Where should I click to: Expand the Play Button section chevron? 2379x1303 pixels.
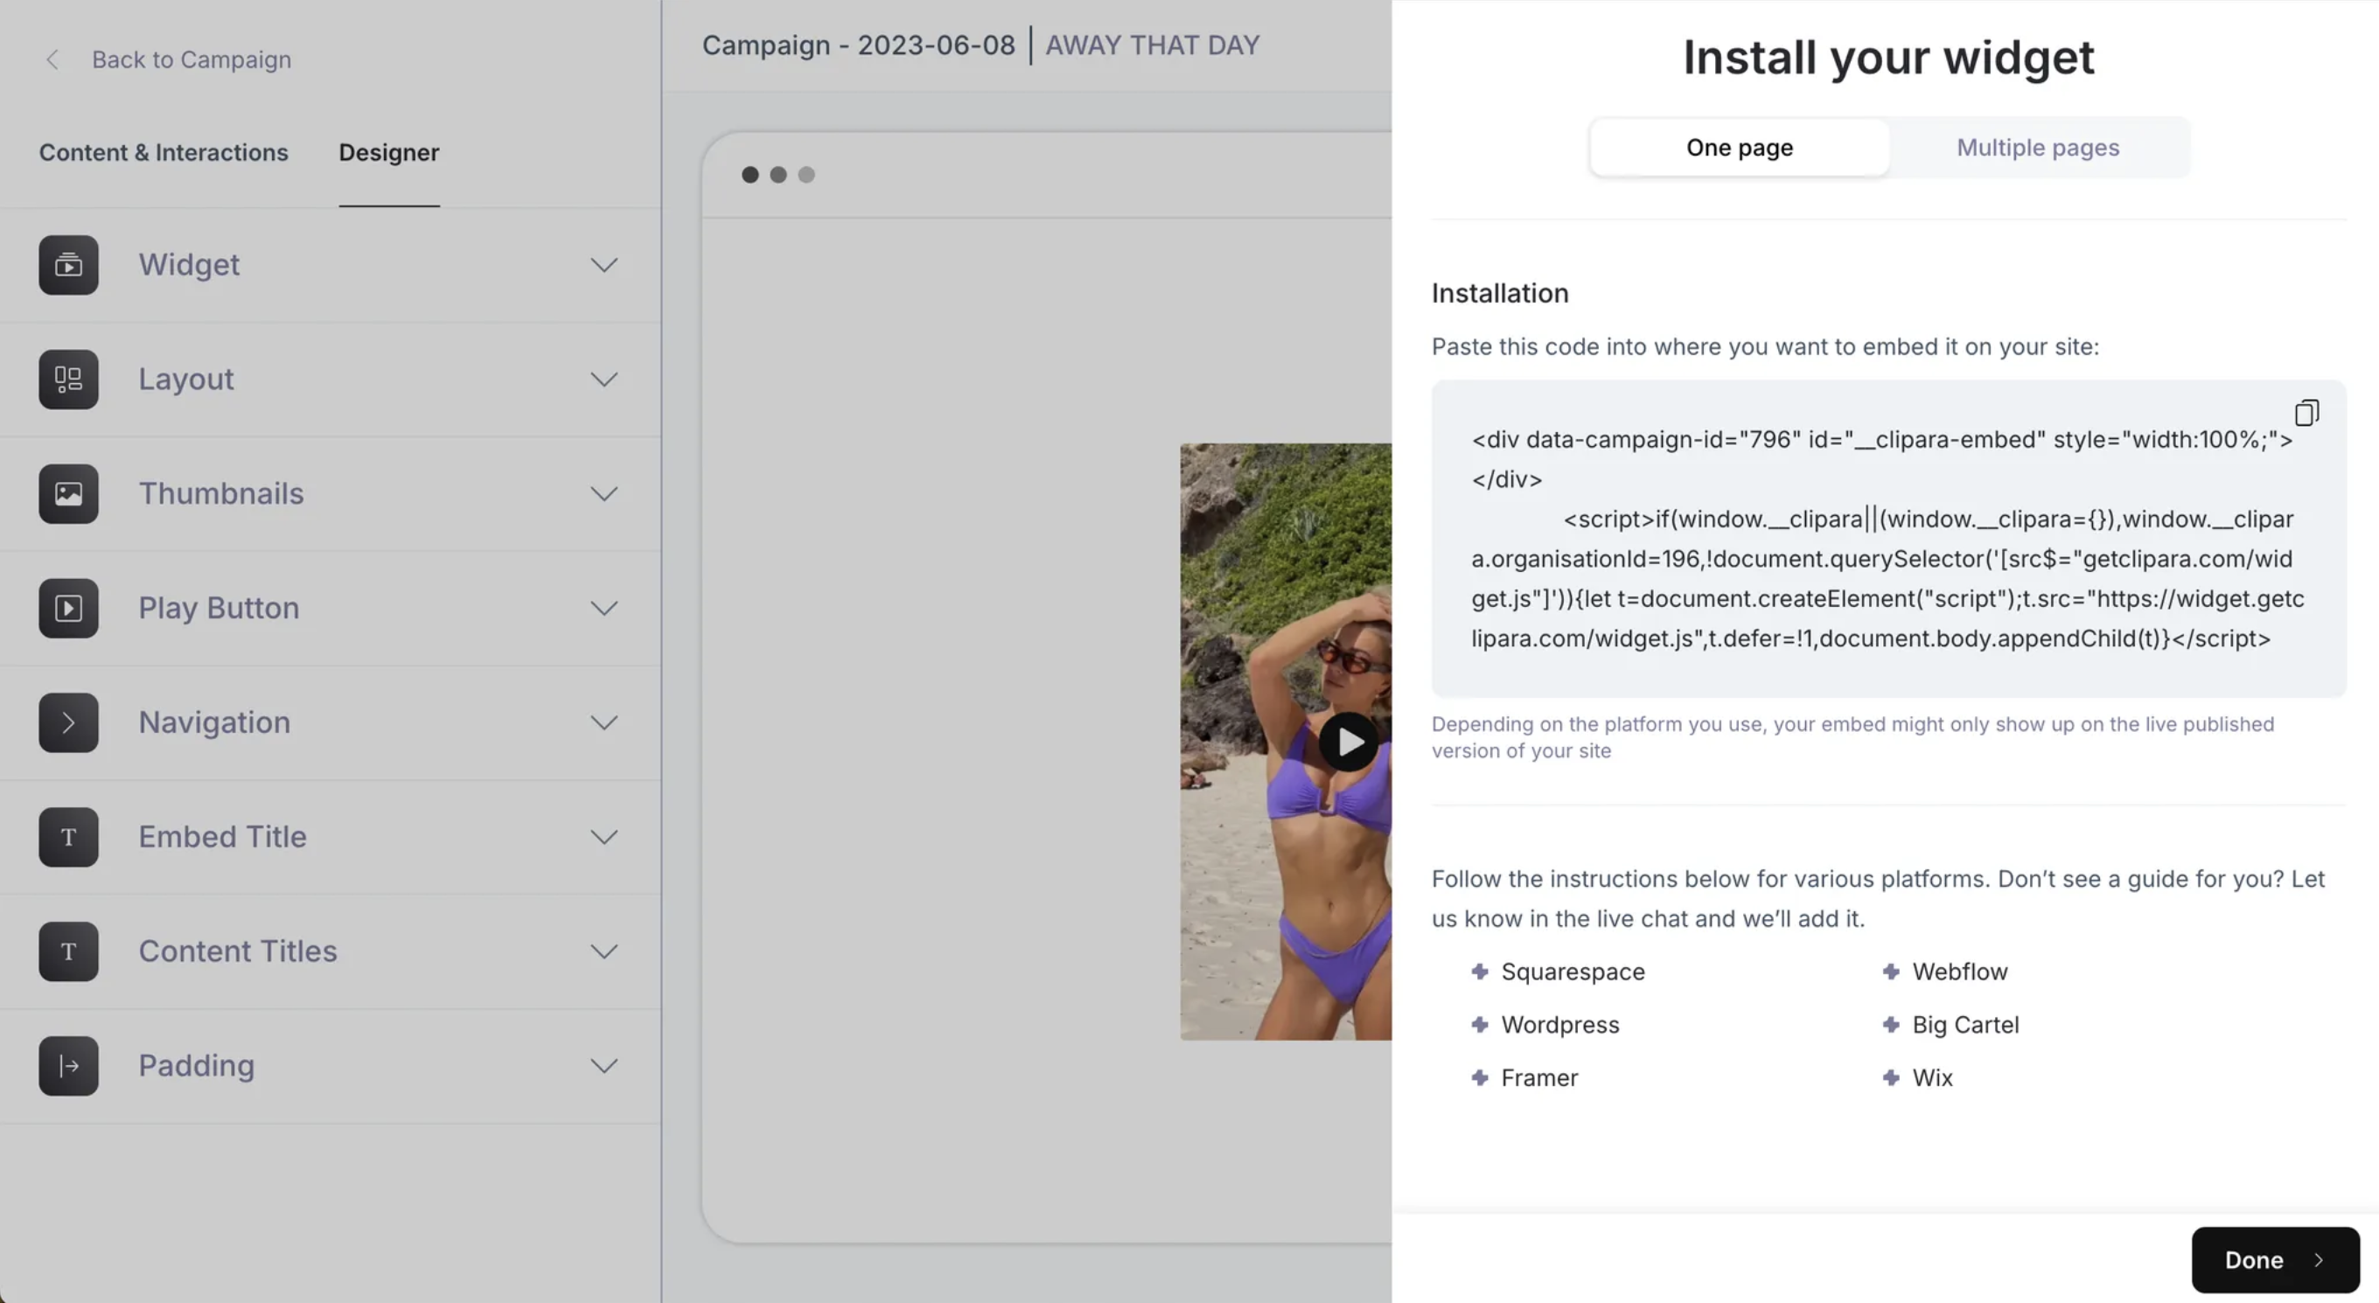point(604,609)
